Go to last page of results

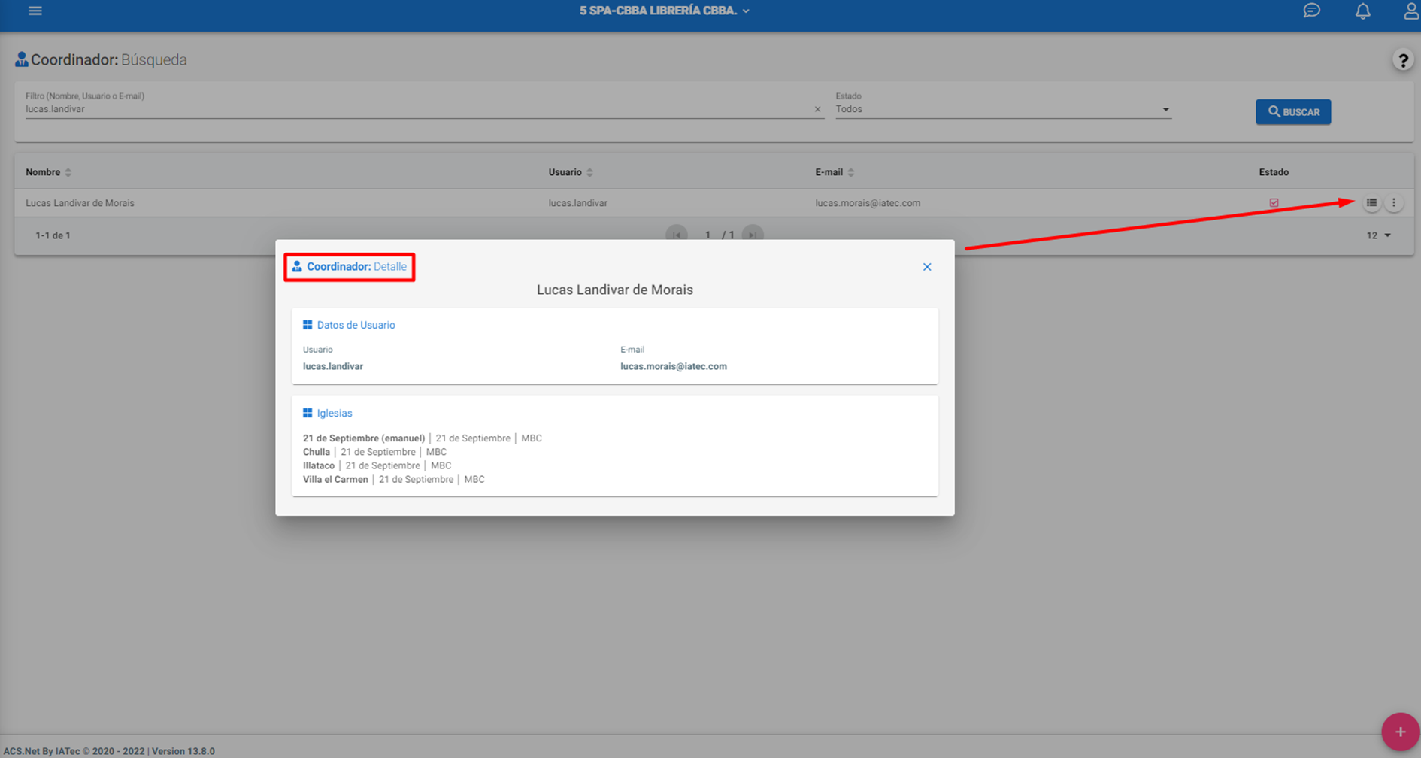click(x=753, y=235)
